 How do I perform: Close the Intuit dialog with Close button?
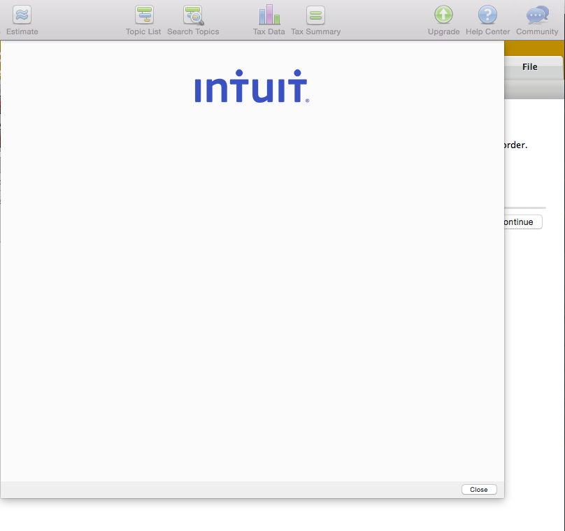479,490
